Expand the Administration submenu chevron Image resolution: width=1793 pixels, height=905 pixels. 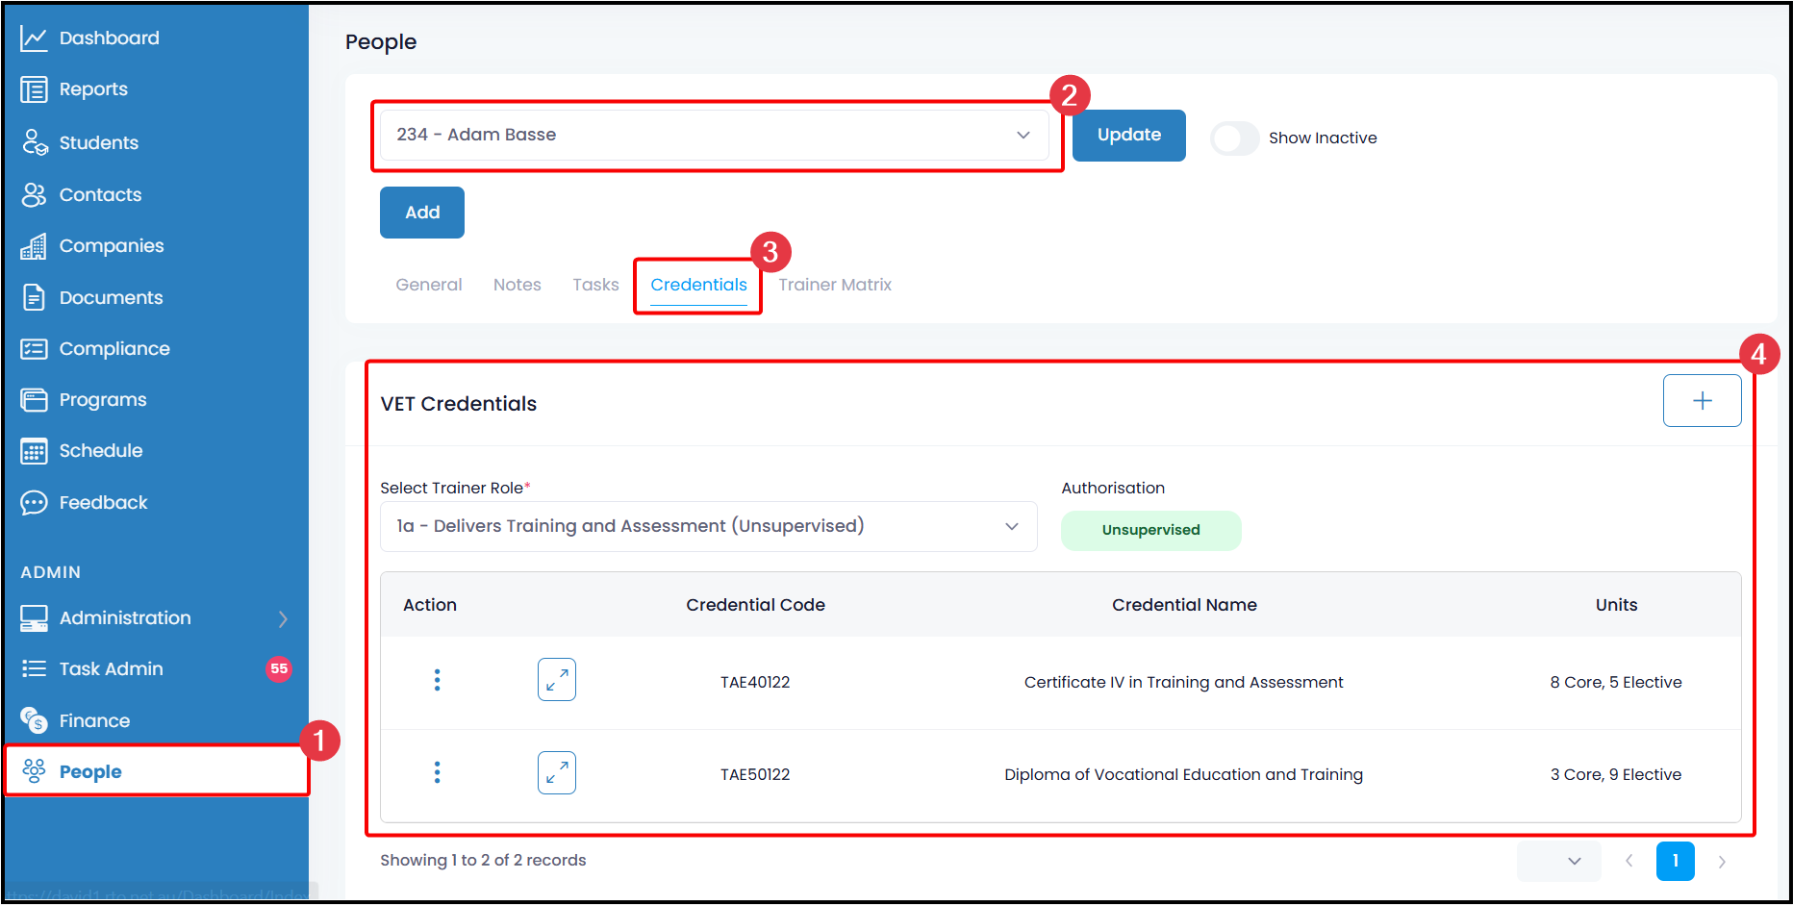(x=283, y=618)
